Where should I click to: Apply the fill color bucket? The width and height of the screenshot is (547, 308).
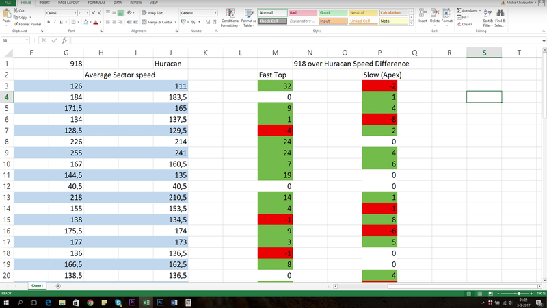pyautogui.click(x=86, y=22)
